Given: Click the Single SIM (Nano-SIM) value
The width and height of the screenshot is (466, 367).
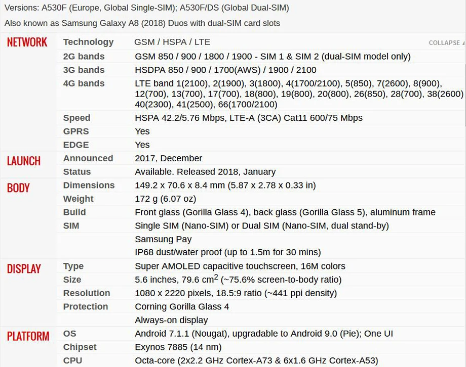Looking at the screenshot, I should click(x=262, y=226).
